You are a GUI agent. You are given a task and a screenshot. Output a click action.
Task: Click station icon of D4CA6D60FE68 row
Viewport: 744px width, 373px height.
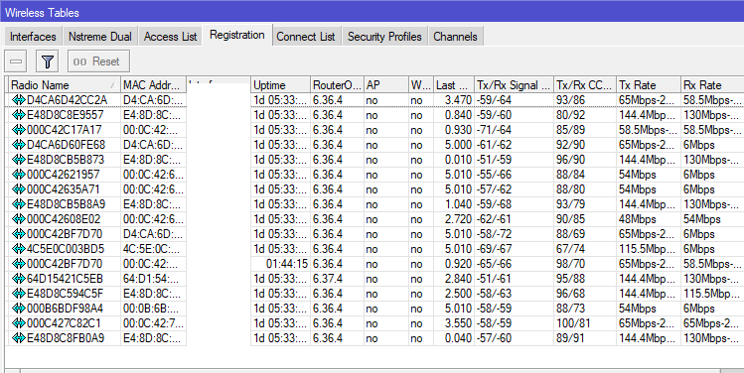click(19, 145)
